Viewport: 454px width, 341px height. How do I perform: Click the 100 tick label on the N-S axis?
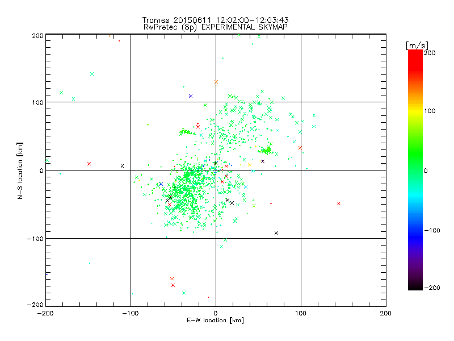pyautogui.click(x=37, y=102)
